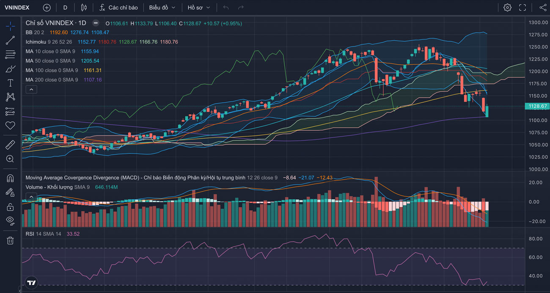Image resolution: width=550 pixels, height=293 pixels.
Task: Toggle magnet snapping mode
Action: (x=10, y=178)
